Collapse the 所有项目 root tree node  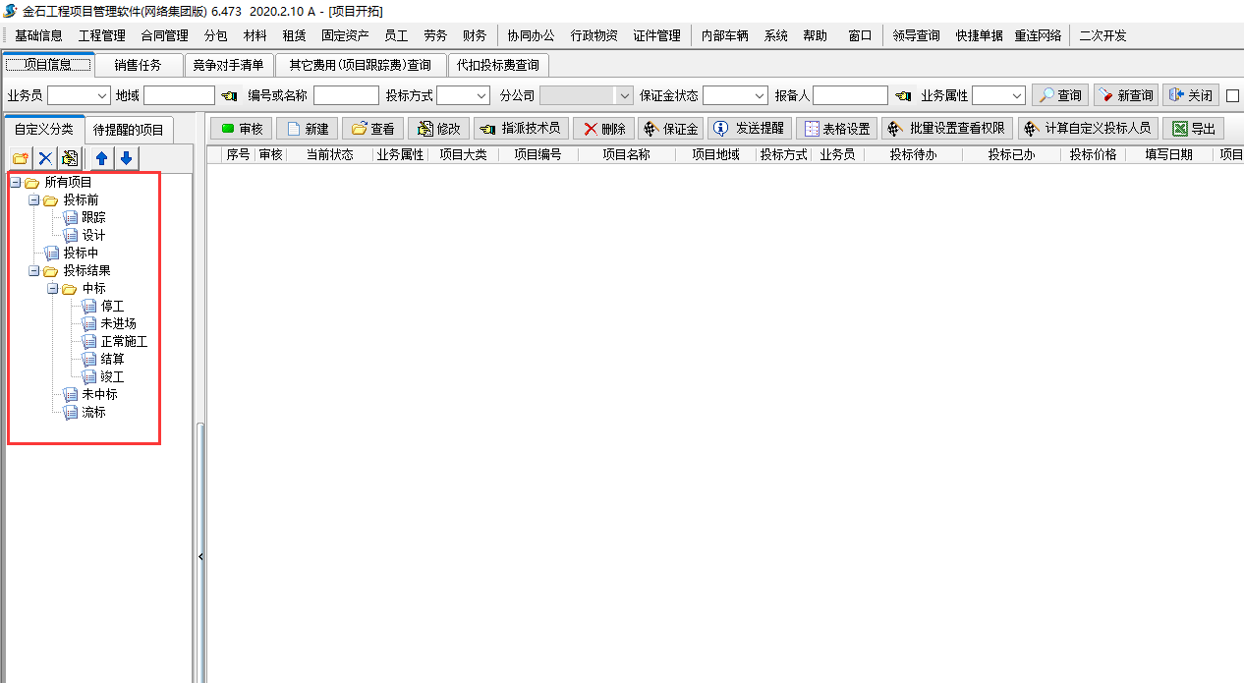(16, 183)
